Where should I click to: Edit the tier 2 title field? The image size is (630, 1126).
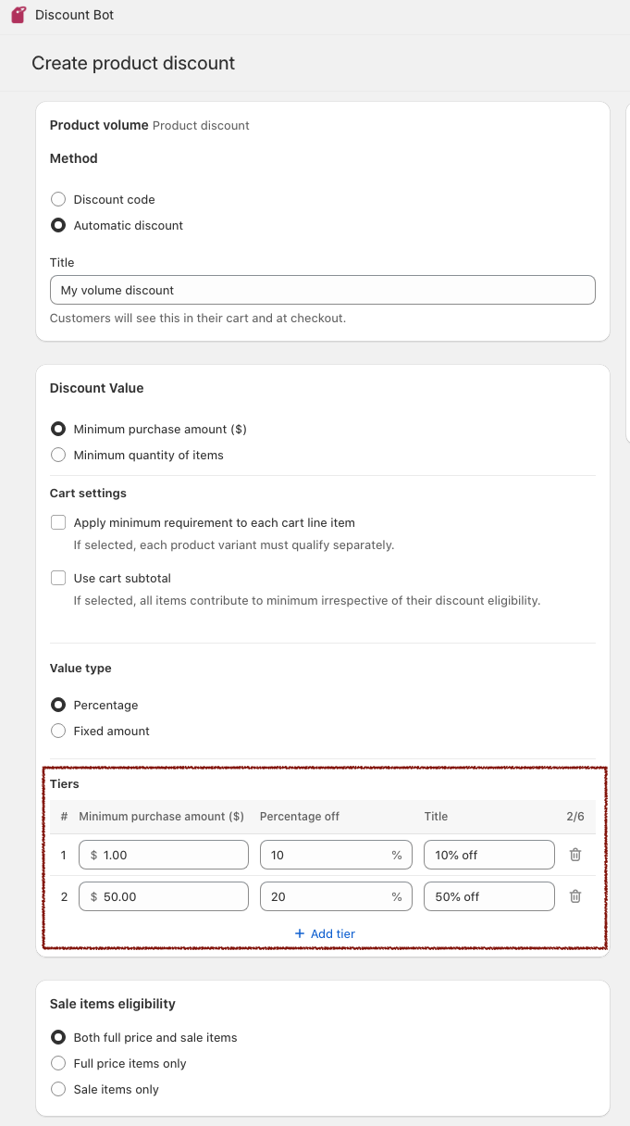(x=488, y=896)
